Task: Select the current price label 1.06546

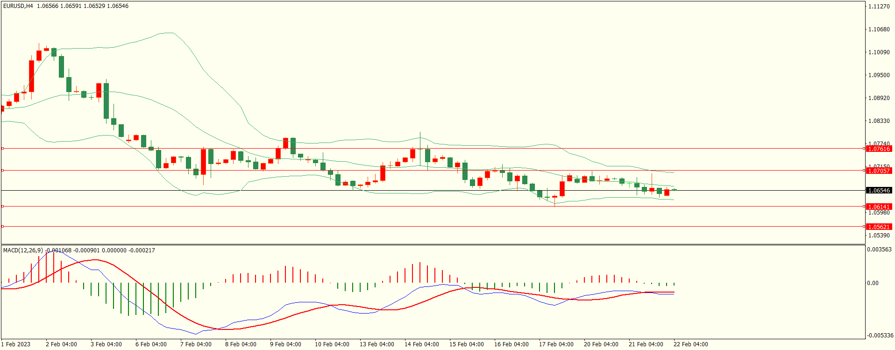Action: point(879,190)
